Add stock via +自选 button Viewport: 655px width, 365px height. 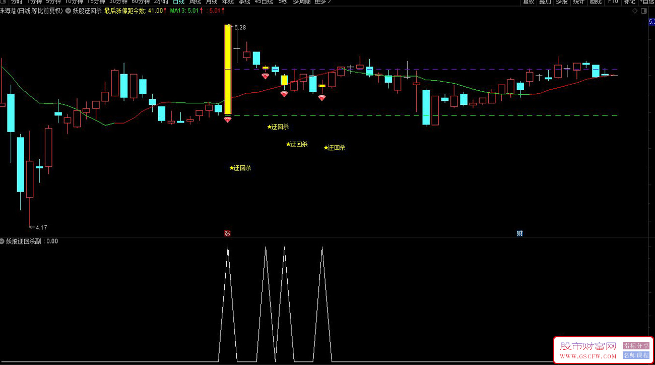pos(646,2)
